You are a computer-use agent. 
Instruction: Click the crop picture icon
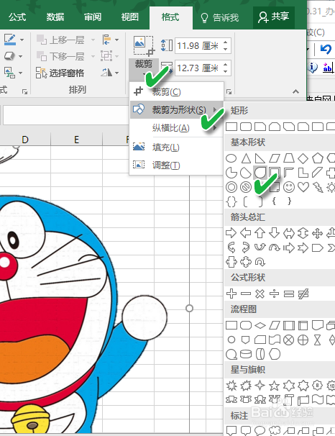pyautogui.click(x=144, y=46)
